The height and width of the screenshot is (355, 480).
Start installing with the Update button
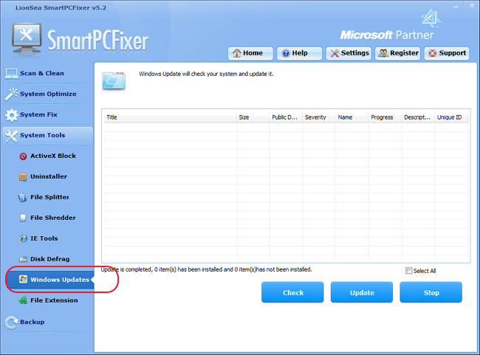click(362, 292)
